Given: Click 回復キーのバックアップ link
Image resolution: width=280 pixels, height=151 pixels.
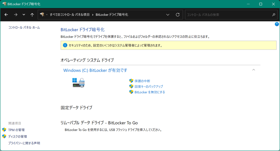Looking at the screenshot, I should point(149,86).
